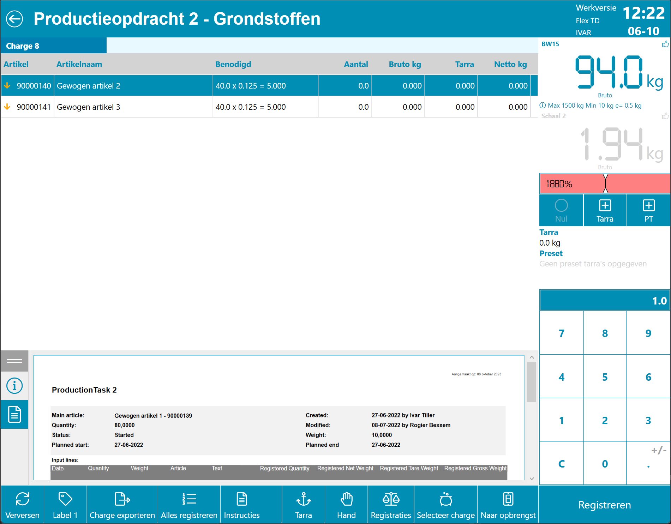Click the Tarra anchor button in bottom toolbar
The height and width of the screenshot is (524, 671).
click(x=304, y=505)
